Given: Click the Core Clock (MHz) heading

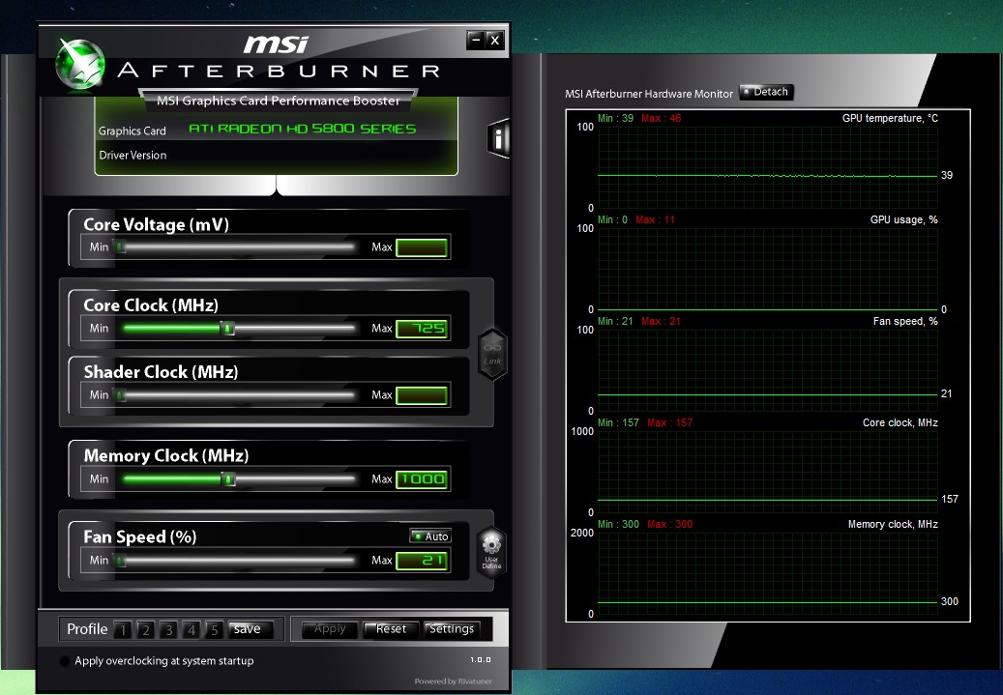Looking at the screenshot, I should pyautogui.click(x=151, y=305).
